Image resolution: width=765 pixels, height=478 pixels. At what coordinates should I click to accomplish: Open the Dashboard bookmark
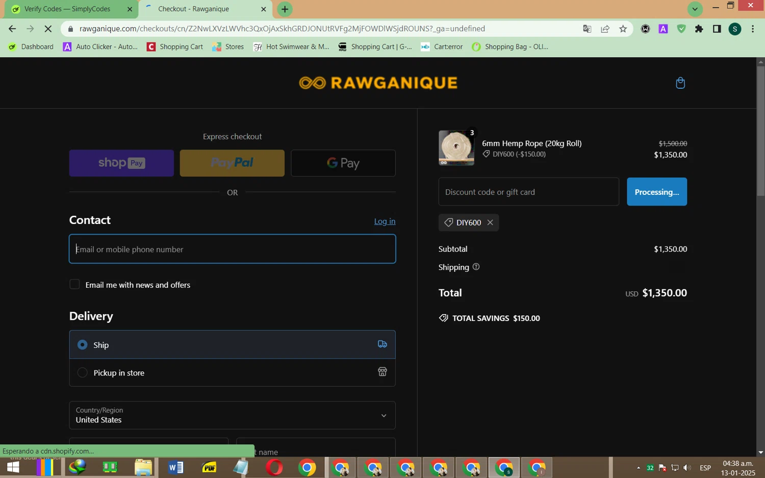[x=31, y=46]
